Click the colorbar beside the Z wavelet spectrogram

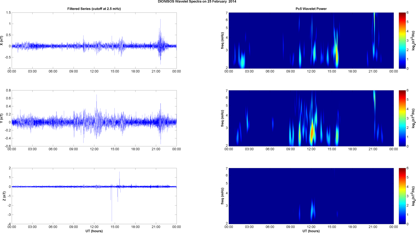pos(402,196)
